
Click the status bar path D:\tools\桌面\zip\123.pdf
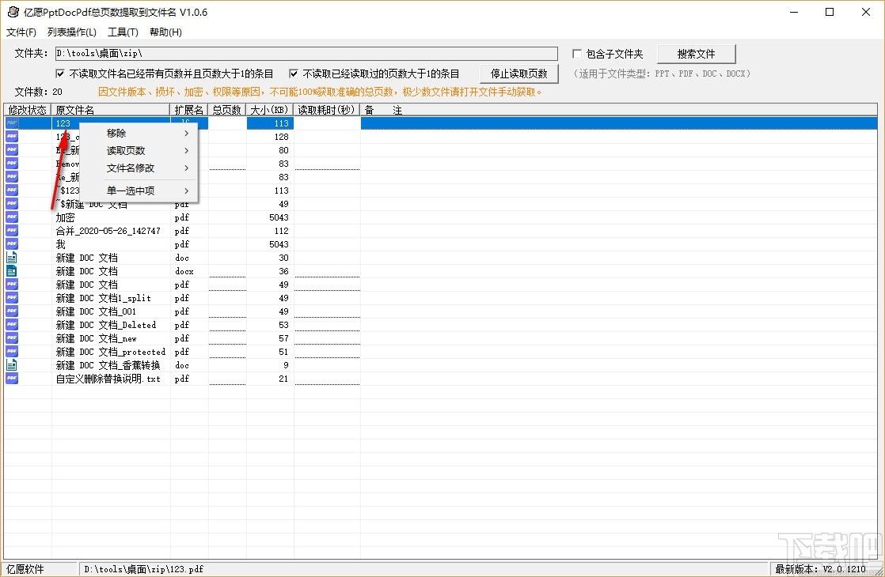144,569
